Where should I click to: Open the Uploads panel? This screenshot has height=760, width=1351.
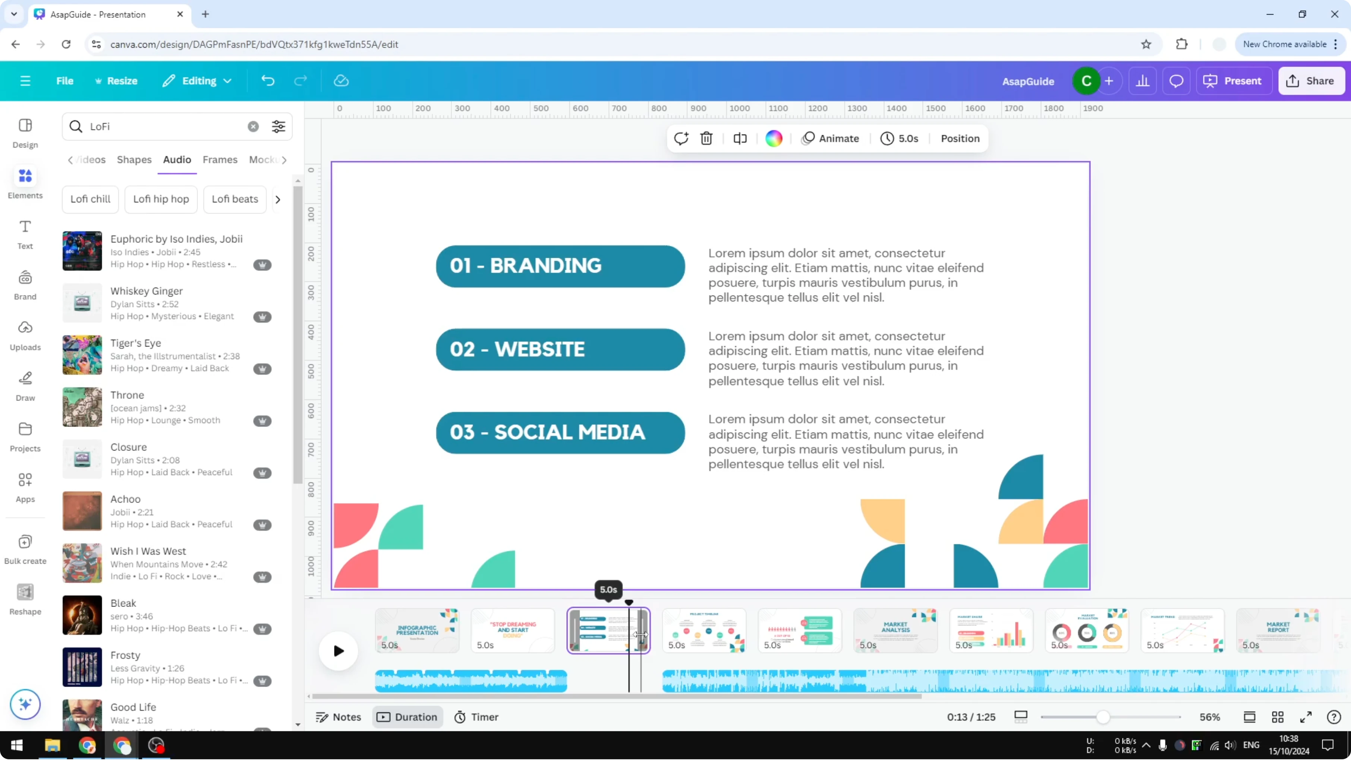click(x=25, y=335)
